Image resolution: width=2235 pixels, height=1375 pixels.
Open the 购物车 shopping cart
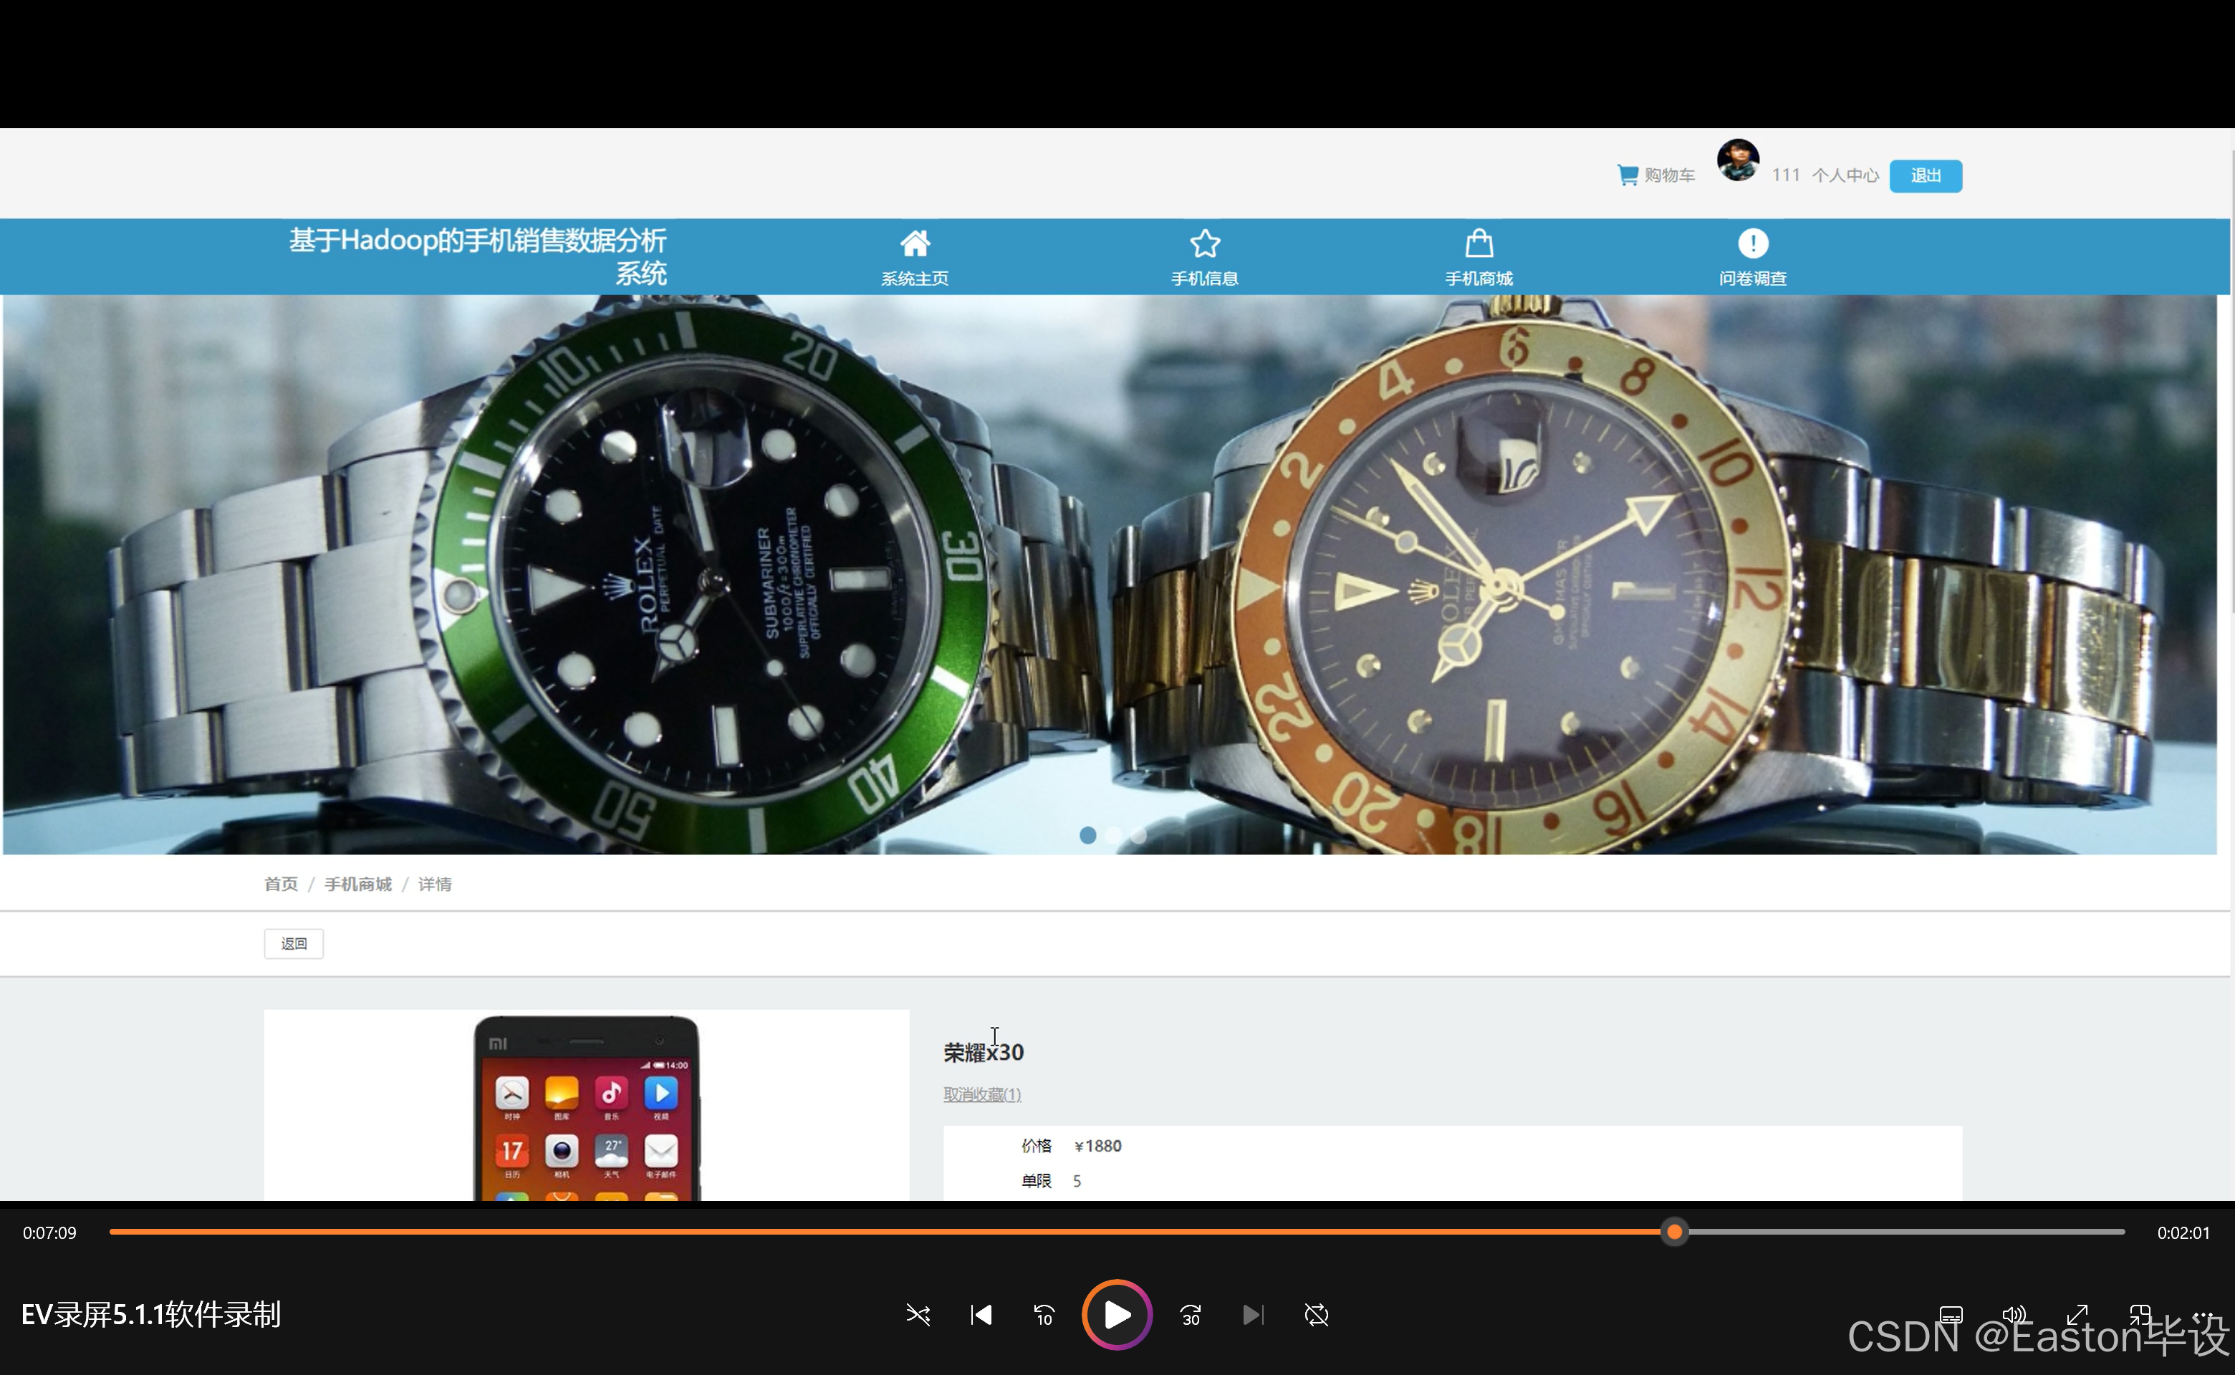(1655, 175)
